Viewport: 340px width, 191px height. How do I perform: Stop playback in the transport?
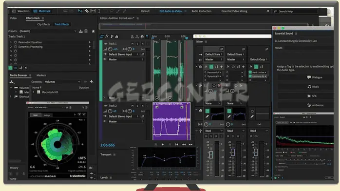pyautogui.click(x=155, y=144)
